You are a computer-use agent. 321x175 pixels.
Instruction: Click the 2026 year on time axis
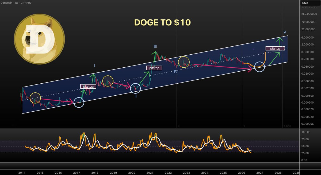241,173
